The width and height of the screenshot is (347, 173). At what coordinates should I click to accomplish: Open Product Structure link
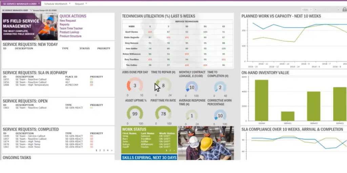pos(70,36)
